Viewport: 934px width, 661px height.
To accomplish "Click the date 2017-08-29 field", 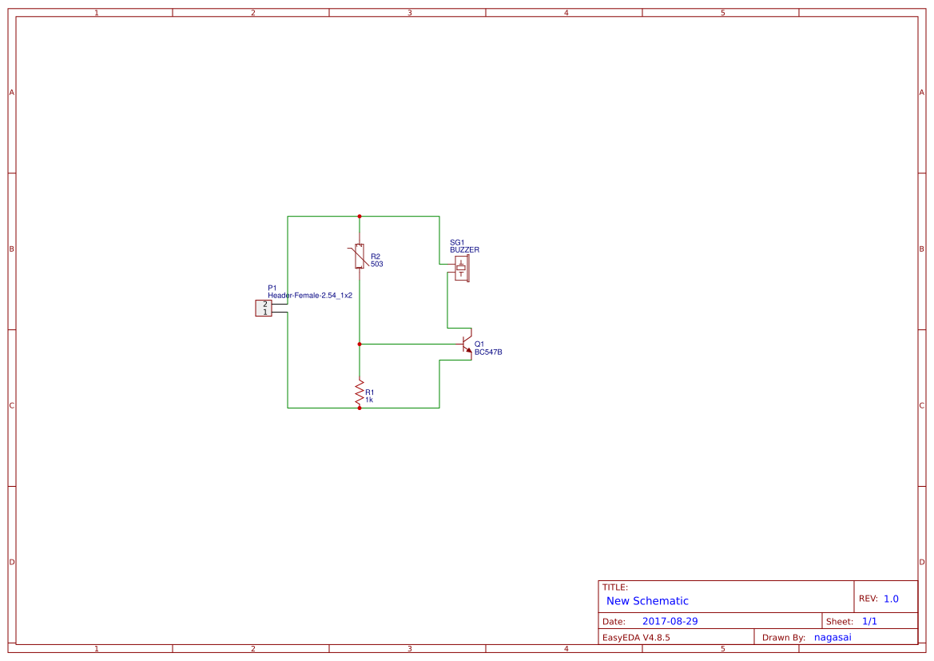I will pos(670,621).
